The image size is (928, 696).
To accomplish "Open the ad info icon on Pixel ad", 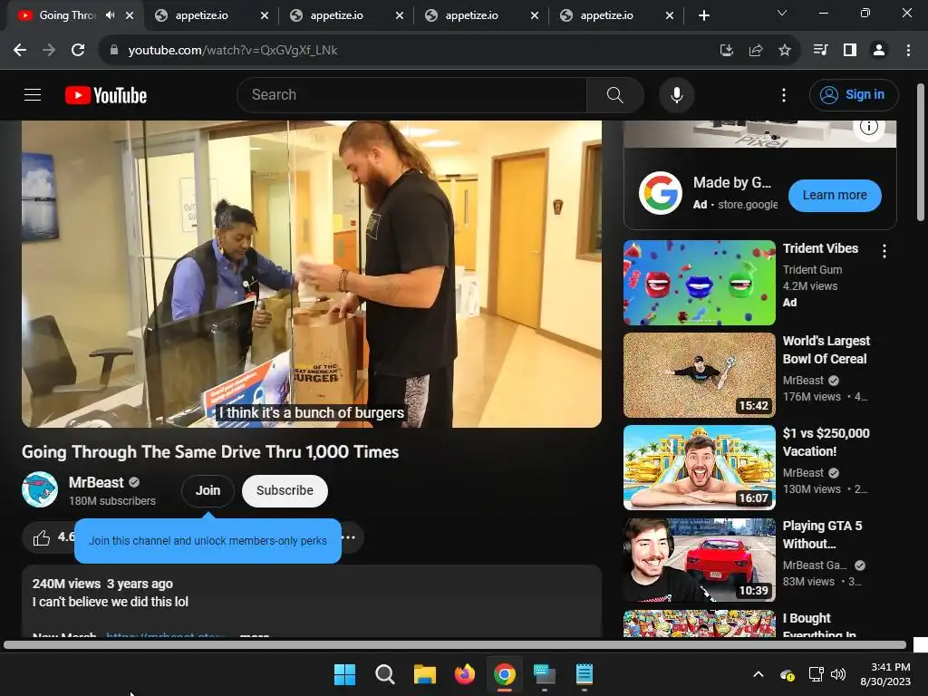I will (868, 126).
